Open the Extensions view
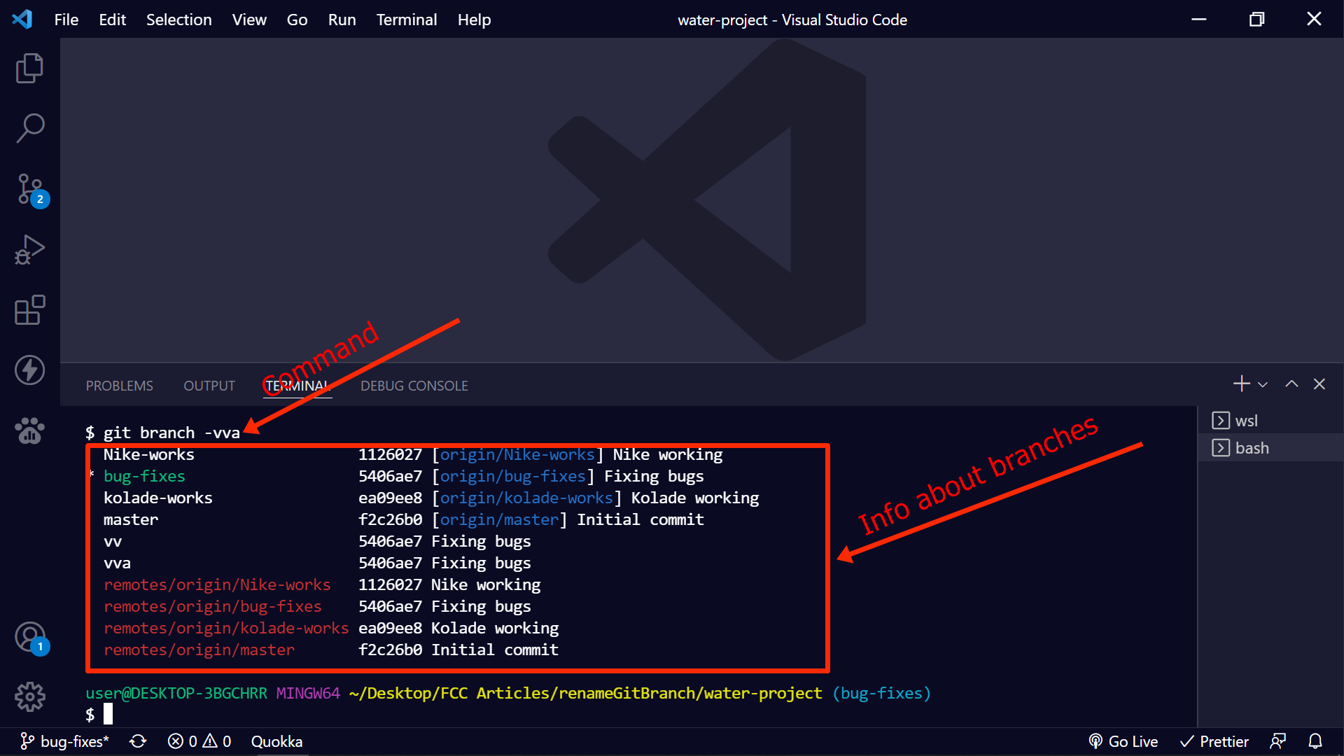This screenshot has width=1344, height=756. point(29,310)
